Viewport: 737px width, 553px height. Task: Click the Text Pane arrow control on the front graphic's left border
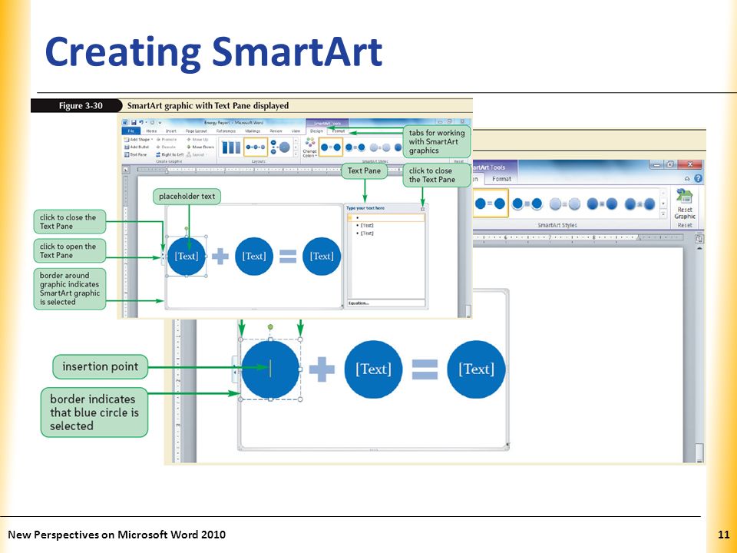163,257
